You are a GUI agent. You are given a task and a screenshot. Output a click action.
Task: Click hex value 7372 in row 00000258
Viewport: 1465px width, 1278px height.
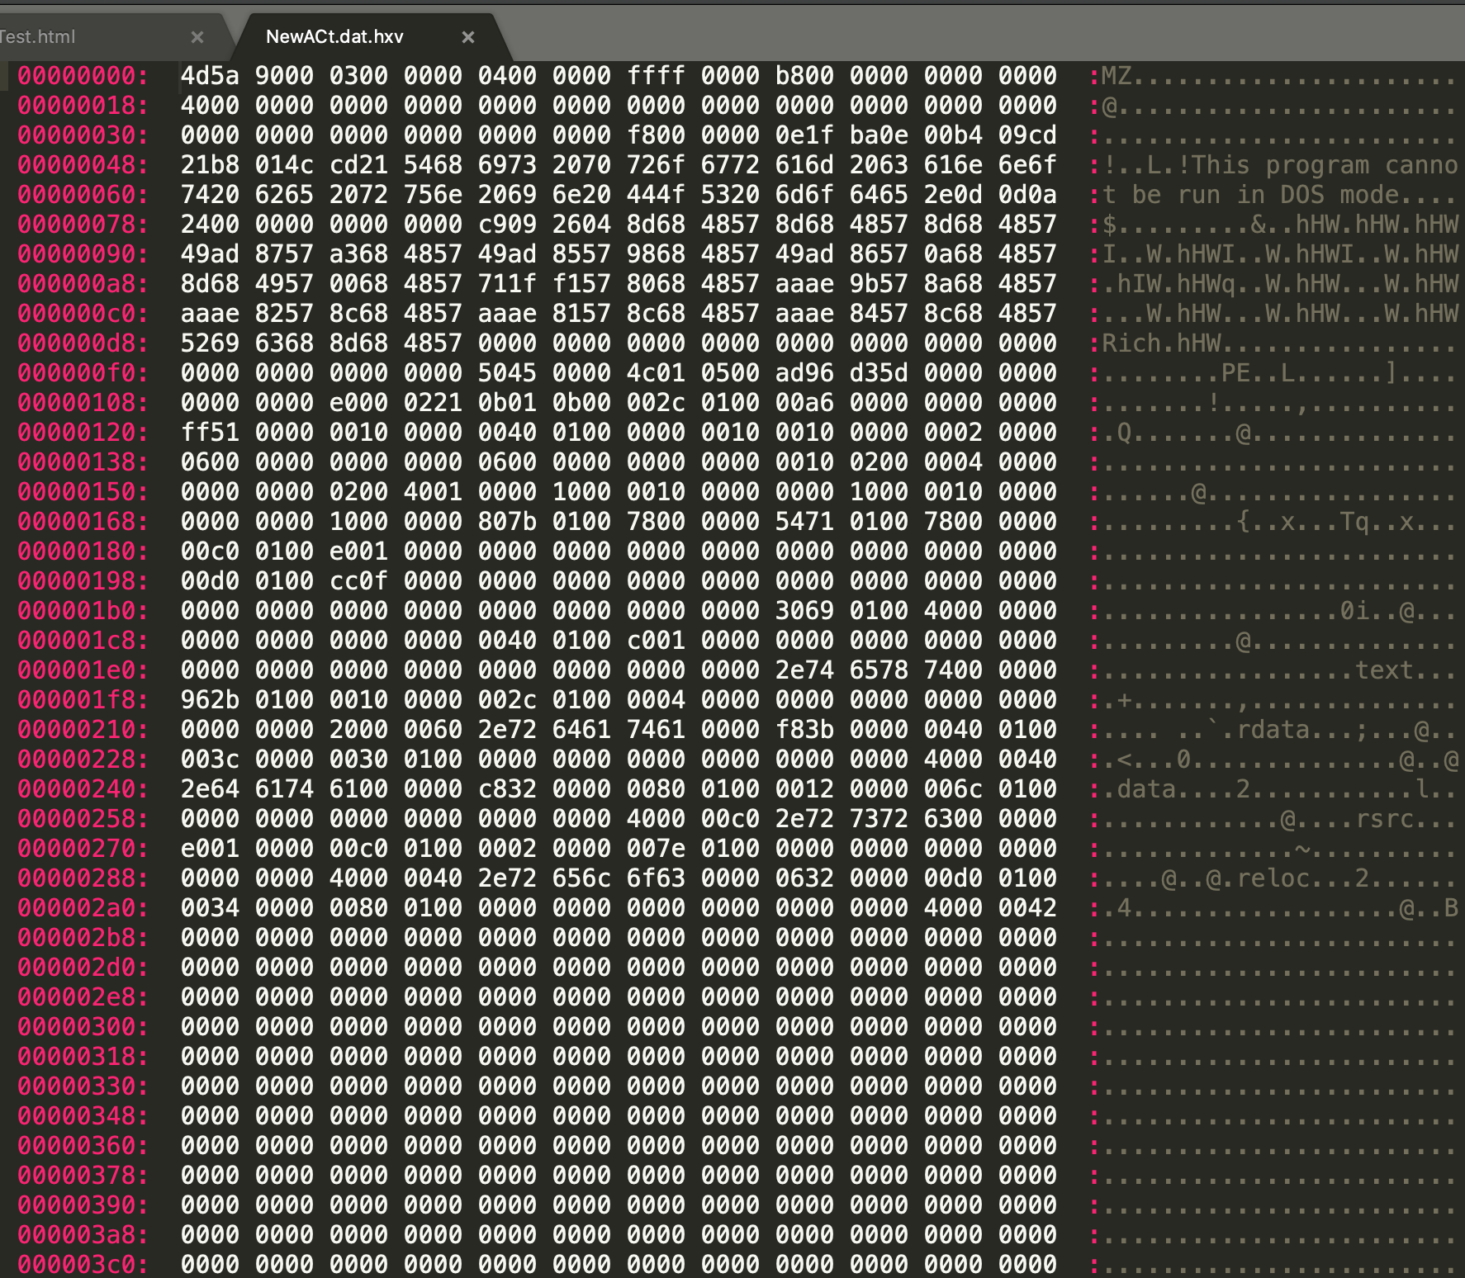point(879,819)
